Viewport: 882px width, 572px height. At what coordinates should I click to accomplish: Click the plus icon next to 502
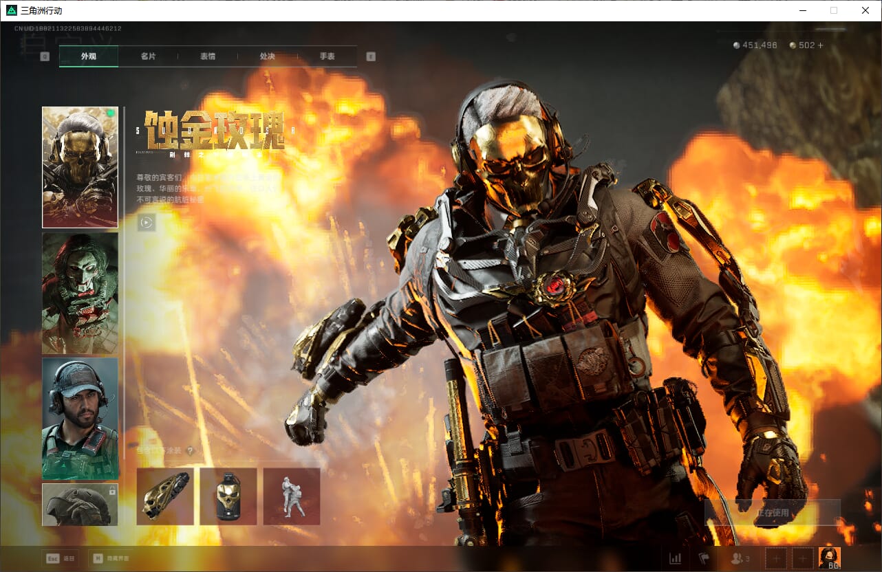[x=820, y=45]
